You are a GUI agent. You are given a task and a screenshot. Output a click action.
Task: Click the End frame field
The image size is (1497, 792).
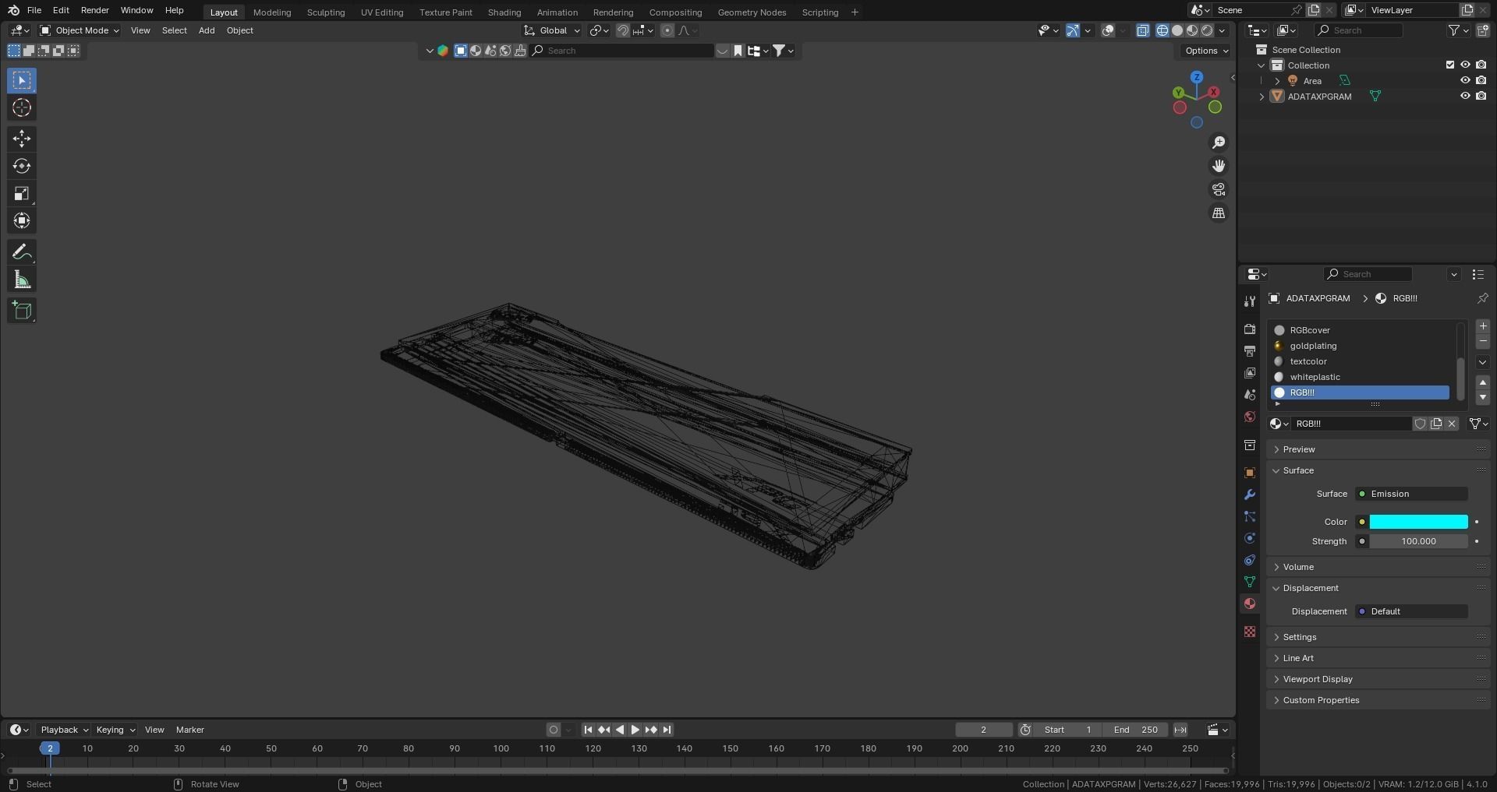coord(1135,730)
